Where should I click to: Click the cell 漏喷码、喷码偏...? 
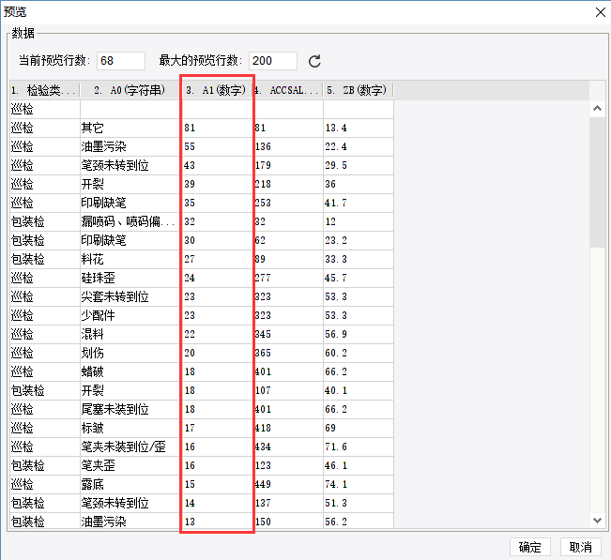pos(130,221)
